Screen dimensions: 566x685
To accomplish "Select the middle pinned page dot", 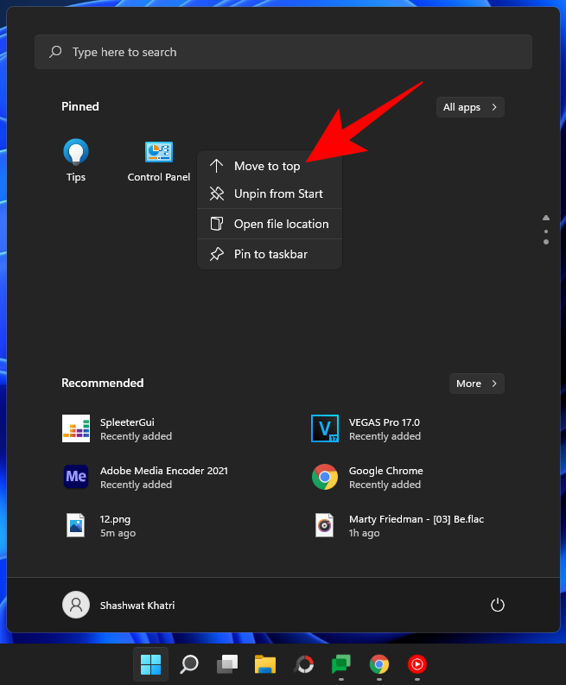I will tap(546, 232).
